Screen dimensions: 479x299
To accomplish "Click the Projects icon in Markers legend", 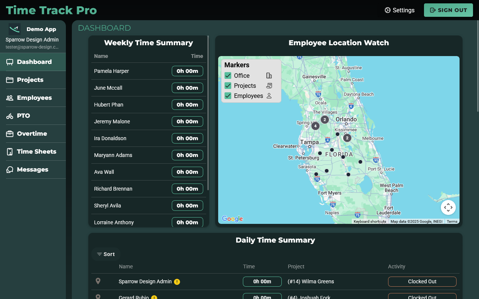I will pos(269,86).
